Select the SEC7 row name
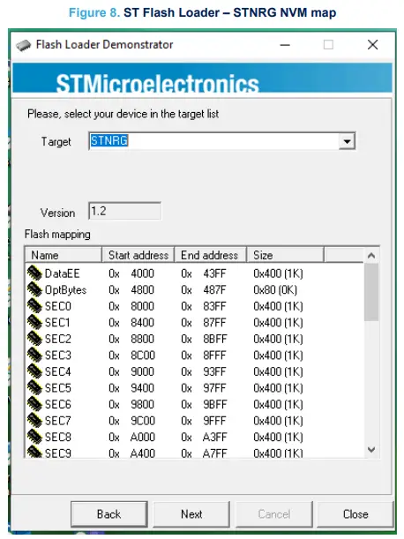 [58, 421]
